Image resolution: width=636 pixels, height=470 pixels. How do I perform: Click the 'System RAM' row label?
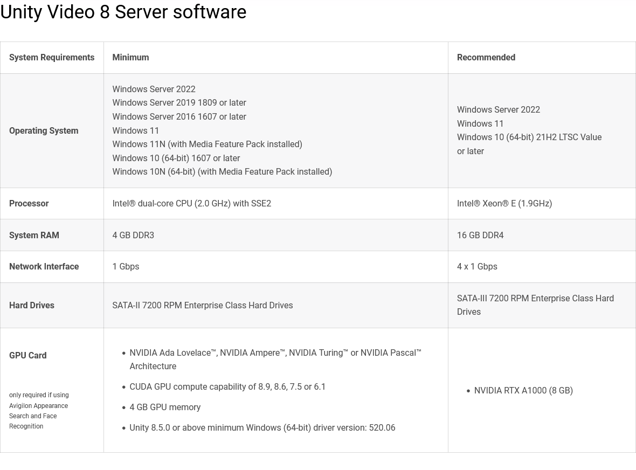tap(34, 235)
